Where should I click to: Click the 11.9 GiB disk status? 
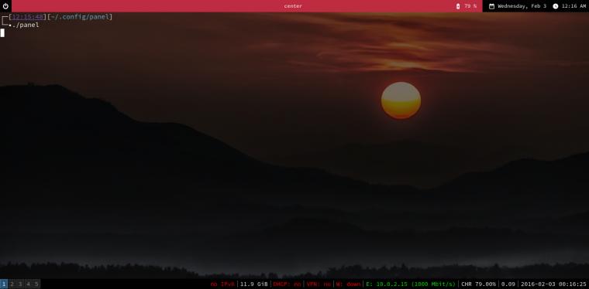(254, 284)
